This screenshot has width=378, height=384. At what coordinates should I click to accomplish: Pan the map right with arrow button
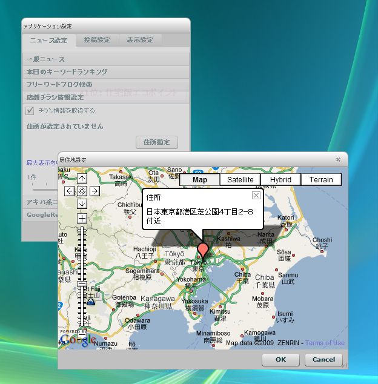pos(94,191)
